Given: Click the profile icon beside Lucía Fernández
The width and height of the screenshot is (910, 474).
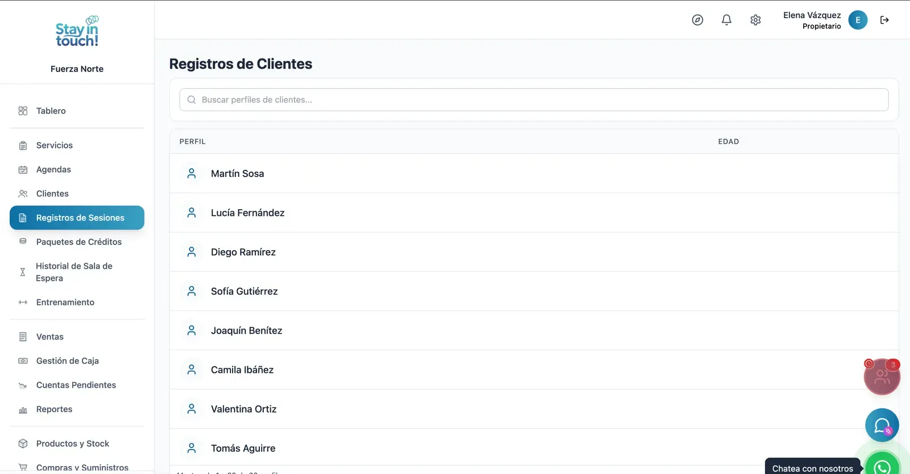Looking at the screenshot, I should 192,213.
